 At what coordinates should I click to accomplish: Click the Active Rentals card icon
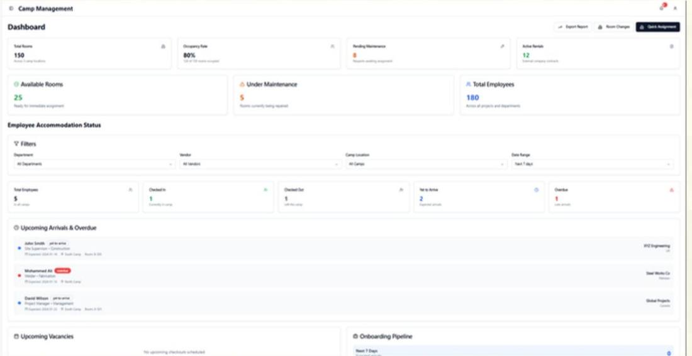click(672, 46)
